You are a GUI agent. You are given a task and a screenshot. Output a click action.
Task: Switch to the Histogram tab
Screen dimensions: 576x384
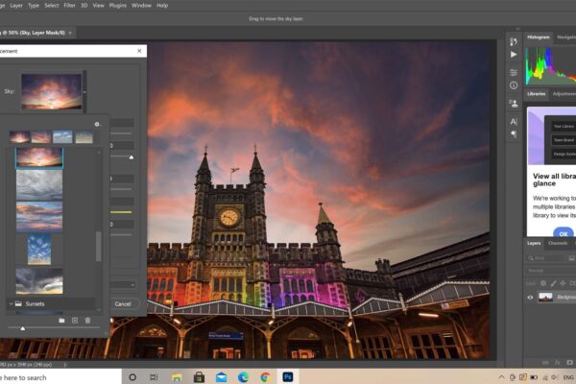(x=539, y=37)
